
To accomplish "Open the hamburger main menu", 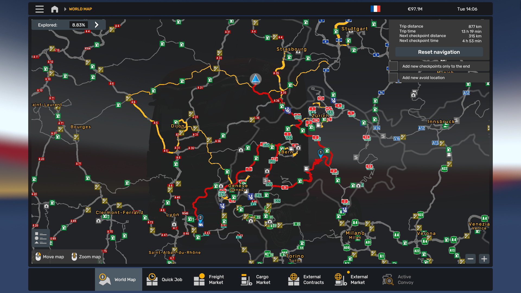I will pos(39,9).
